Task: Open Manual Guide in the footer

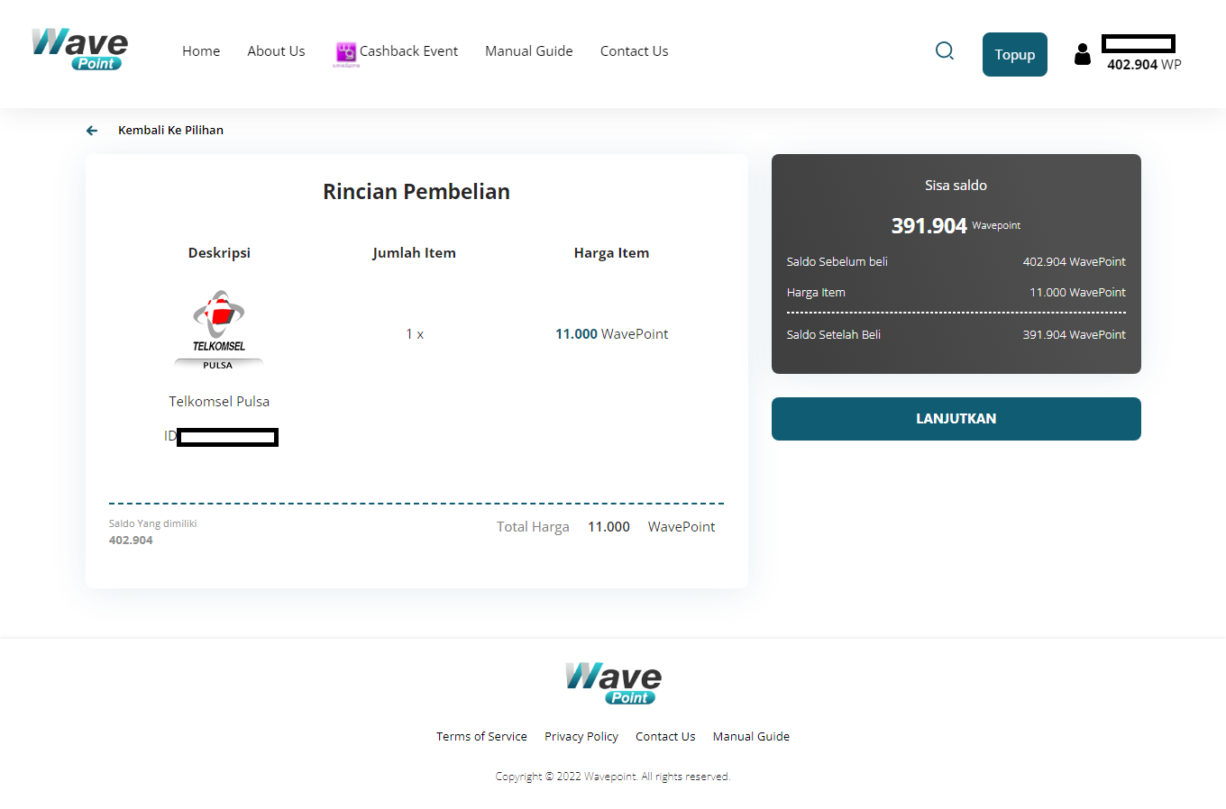Action: [x=751, y=737]
